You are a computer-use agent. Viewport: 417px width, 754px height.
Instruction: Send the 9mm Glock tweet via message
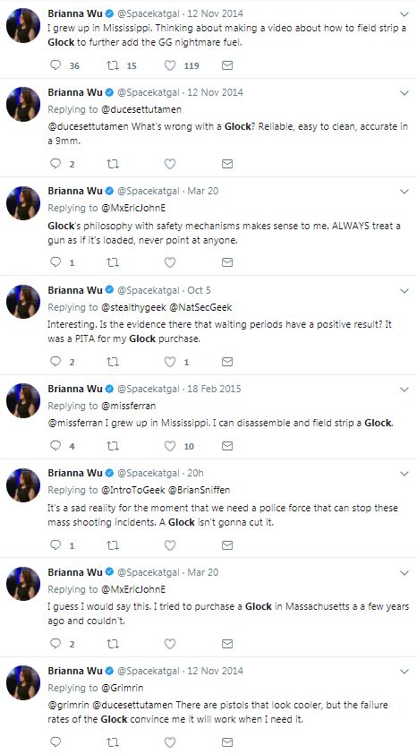[x=227, y=164]
